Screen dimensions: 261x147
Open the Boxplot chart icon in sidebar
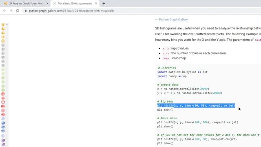3,37
